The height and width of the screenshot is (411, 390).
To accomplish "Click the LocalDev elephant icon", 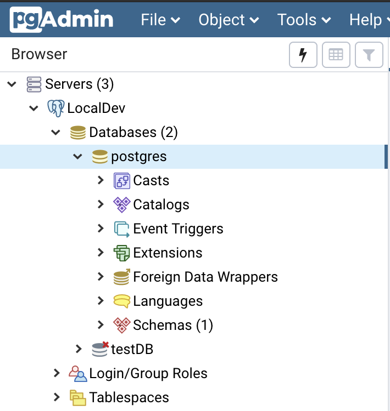I will (55, 109).
